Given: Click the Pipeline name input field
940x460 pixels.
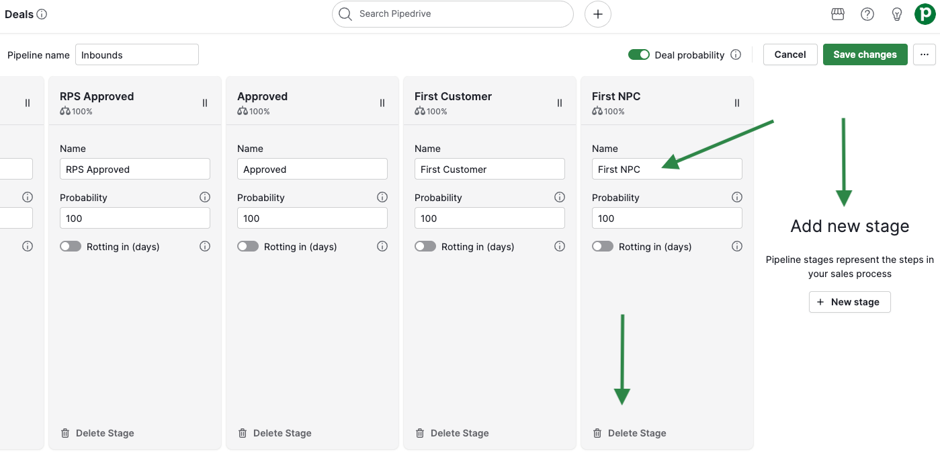Looking at the screenshot, I should tap(137, 55).
